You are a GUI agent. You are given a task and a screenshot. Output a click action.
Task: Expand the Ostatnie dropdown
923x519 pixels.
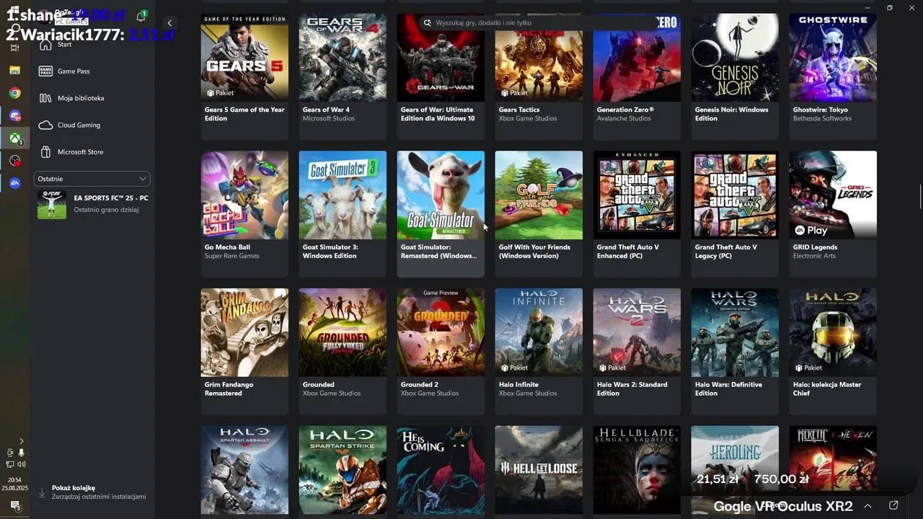[92, 179]
